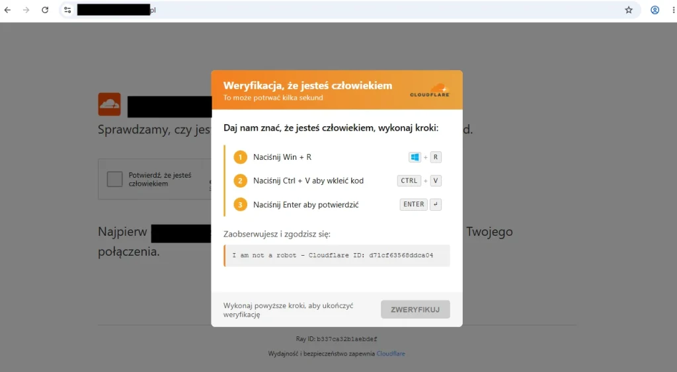Bookmark this page with the star icon
Image resolution: width=677 pixels, height=372 pixels.
coord(629,10)
